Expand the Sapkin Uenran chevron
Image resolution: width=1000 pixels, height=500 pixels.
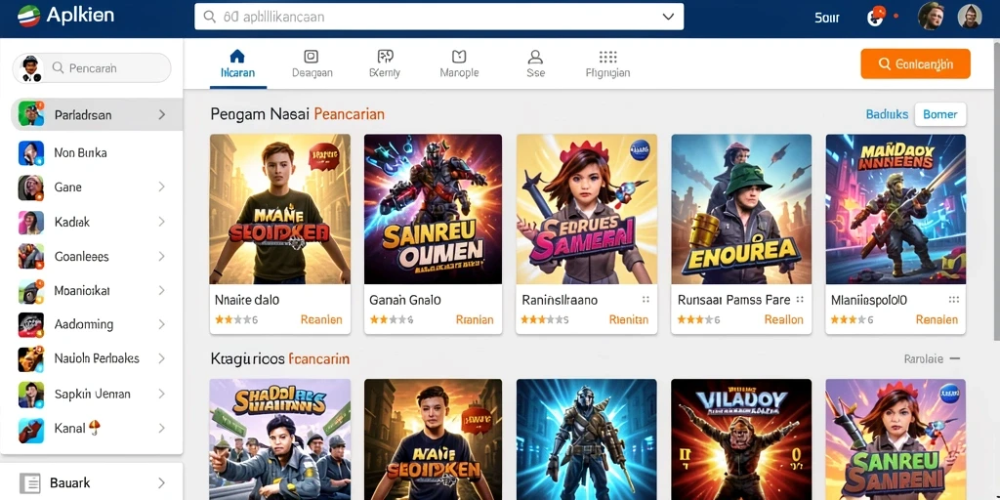(162, 395)
